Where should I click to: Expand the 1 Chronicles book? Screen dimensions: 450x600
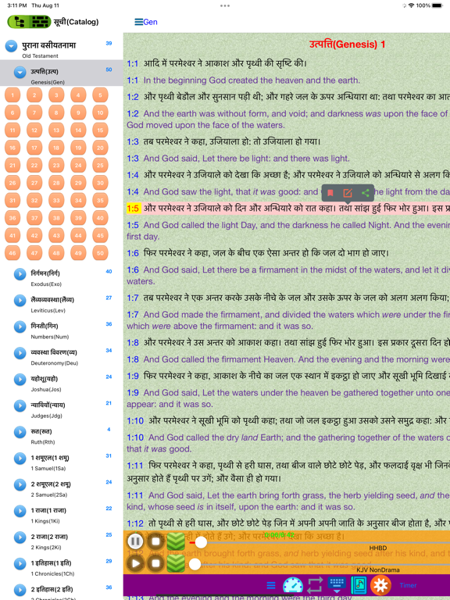pos(20,563)
